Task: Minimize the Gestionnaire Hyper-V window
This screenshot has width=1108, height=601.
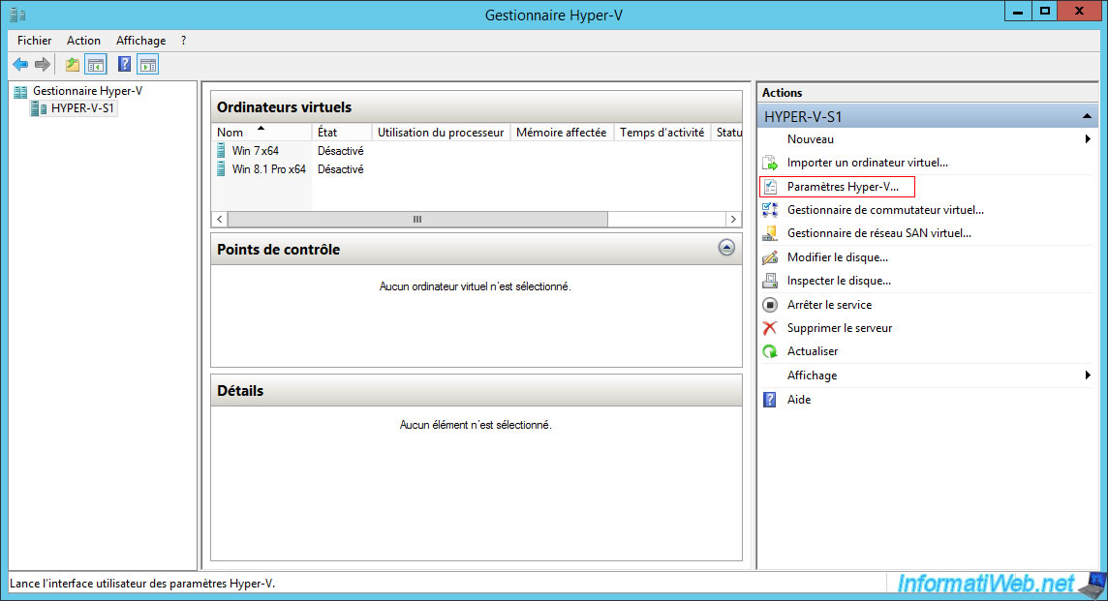Action: point(1018,12)
